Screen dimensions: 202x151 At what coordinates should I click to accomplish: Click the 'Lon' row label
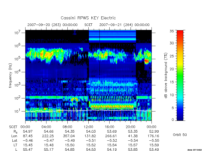14,136
